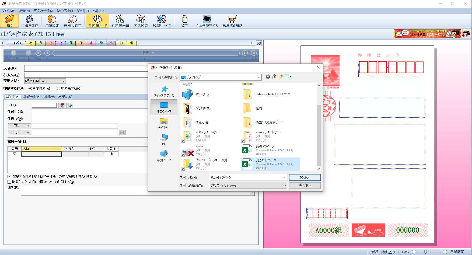The height and width of the screenshot is (255, 472).
Task: Select the 勤務先住所 radio button
Action: [58, 89]
